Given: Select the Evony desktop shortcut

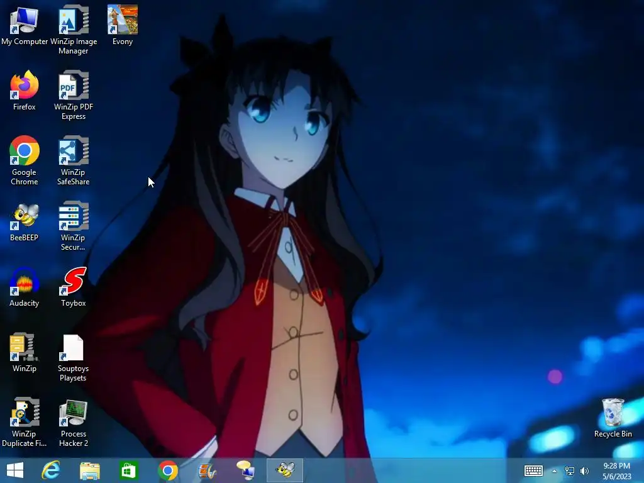Looking at the screenshot, I should point(123,25).
